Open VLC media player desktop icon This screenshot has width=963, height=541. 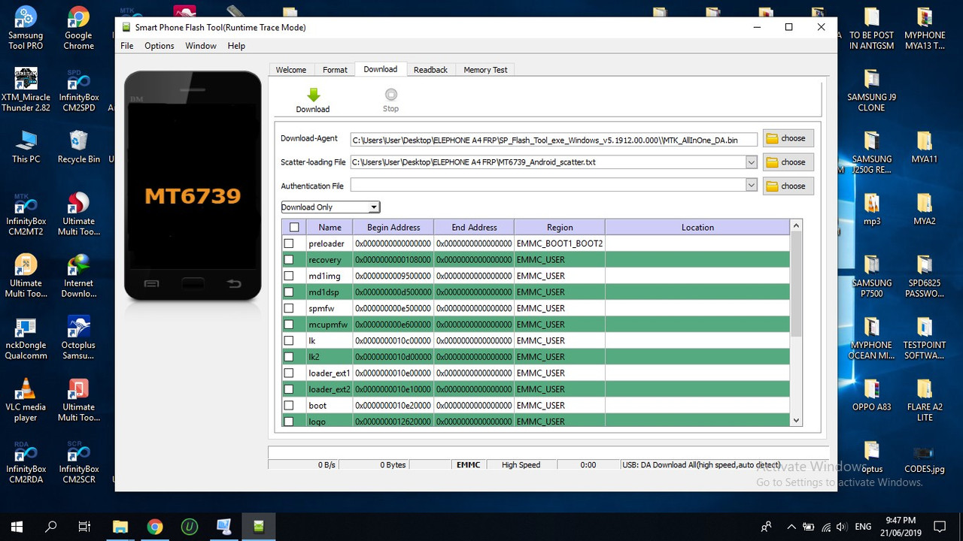pos(26,400)
